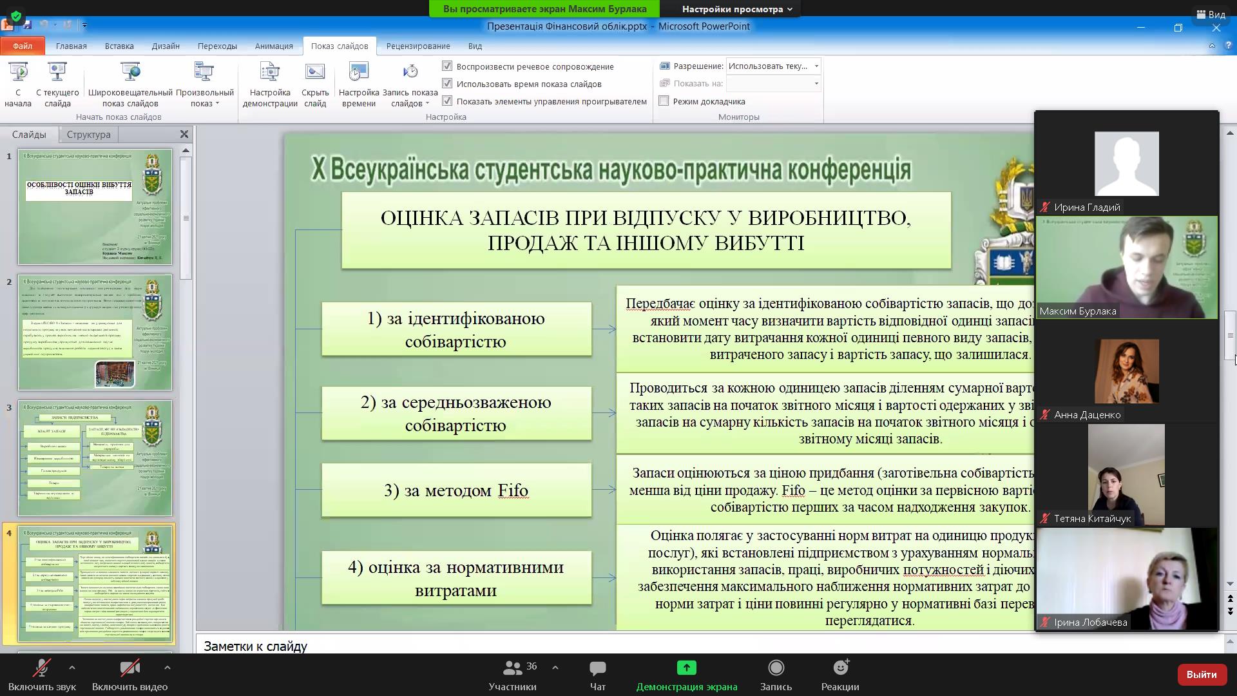The width and height of the screenshot is (1237, 696).
Task: Click the 'Скрыть слайд' icon
Action: point(315,72)
